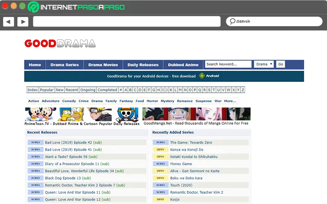Screen dimensions: 327x204
Task: Select the Popular filter tab
Action: pyautogui.click(x=47, y=90)
